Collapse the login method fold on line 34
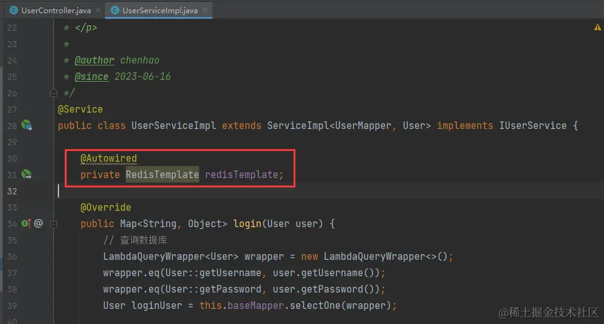This screenshot has width=604, height=324. coord(53,223)
